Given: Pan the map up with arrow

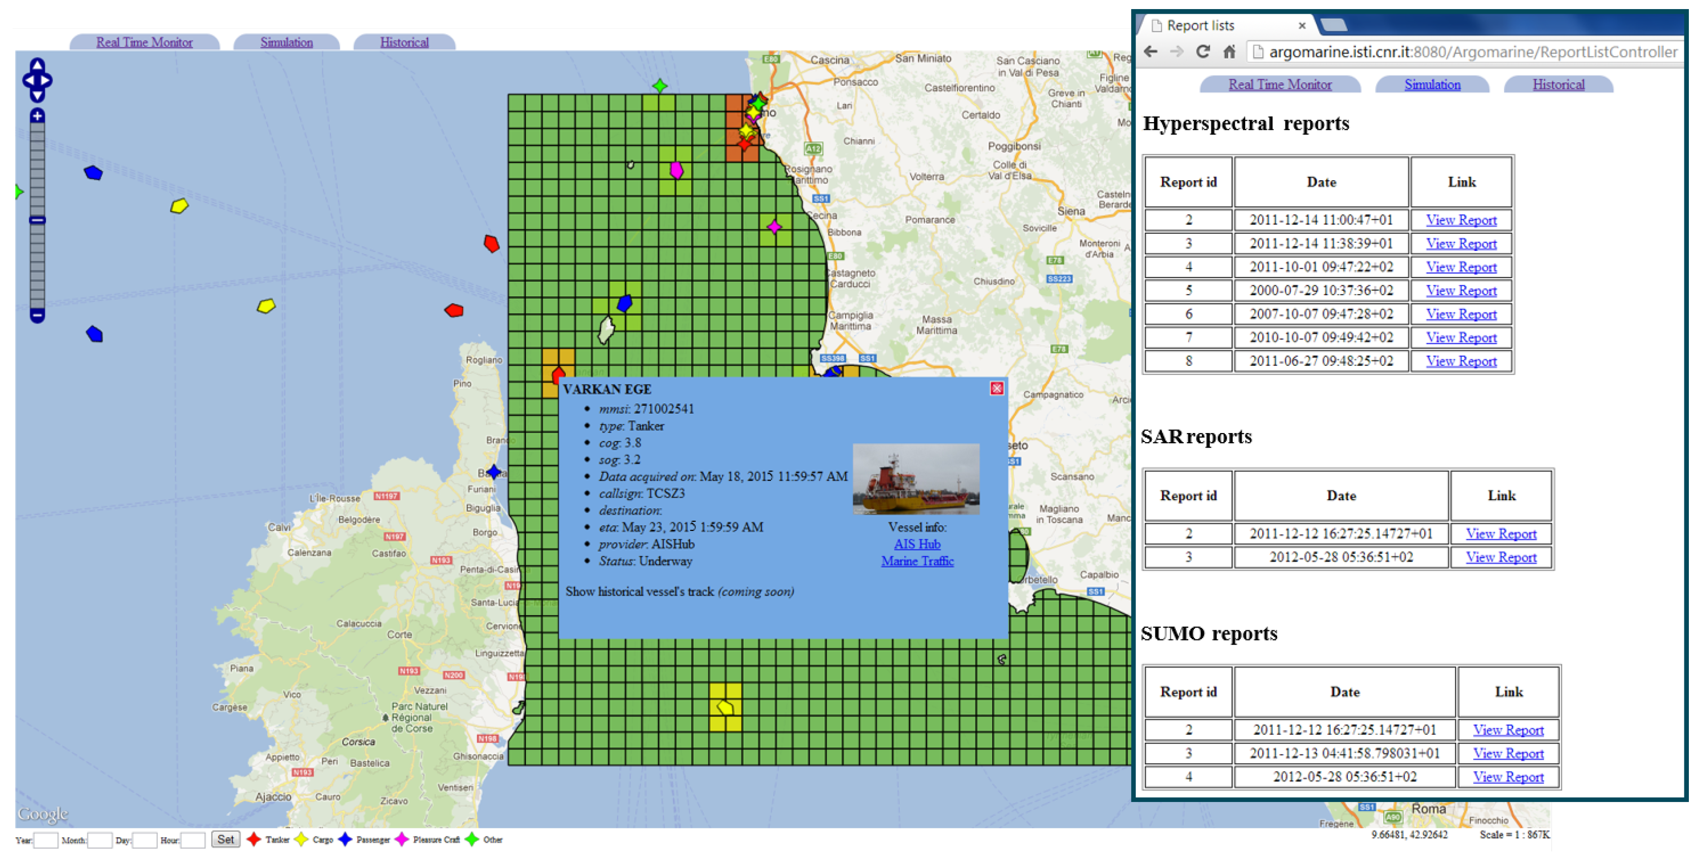Looking at the screenshot, I should click(37, 66).
